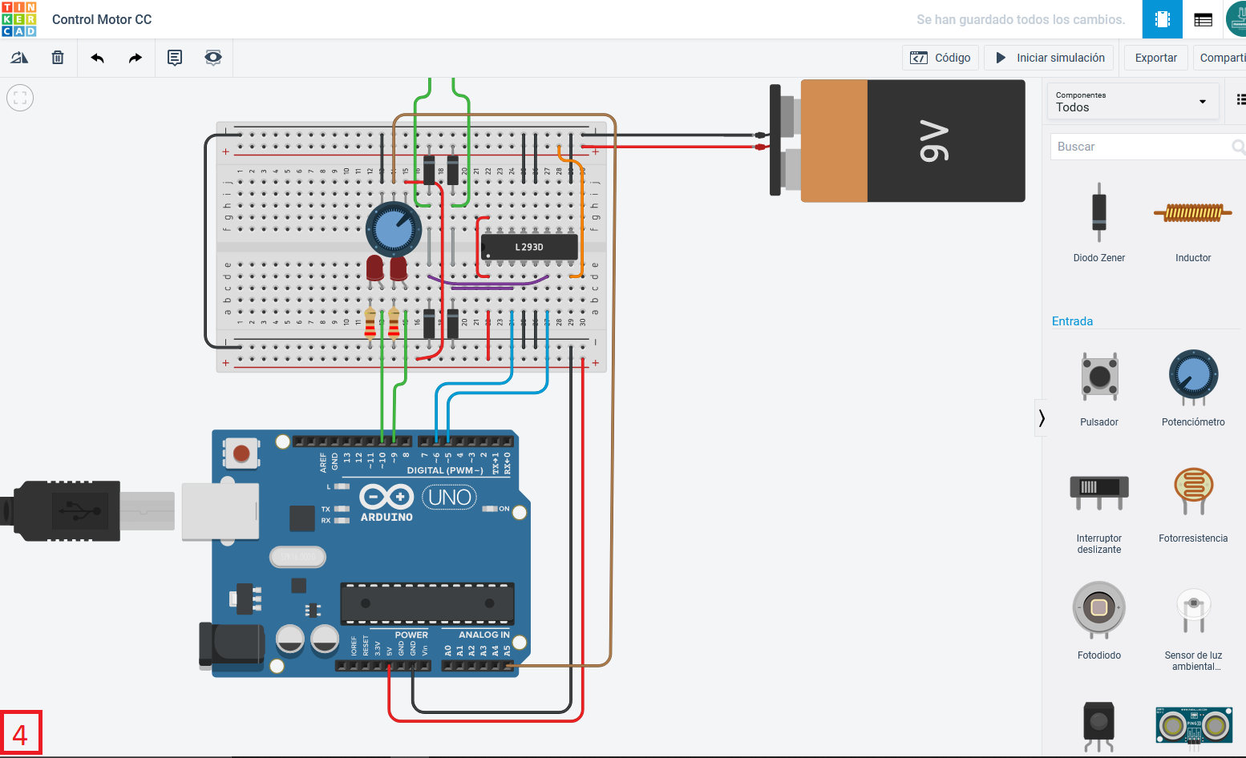This screenshot has width=1246, height=758.
Task: Select the Potenciómetro component in panel
Action: coord(1193,389)
